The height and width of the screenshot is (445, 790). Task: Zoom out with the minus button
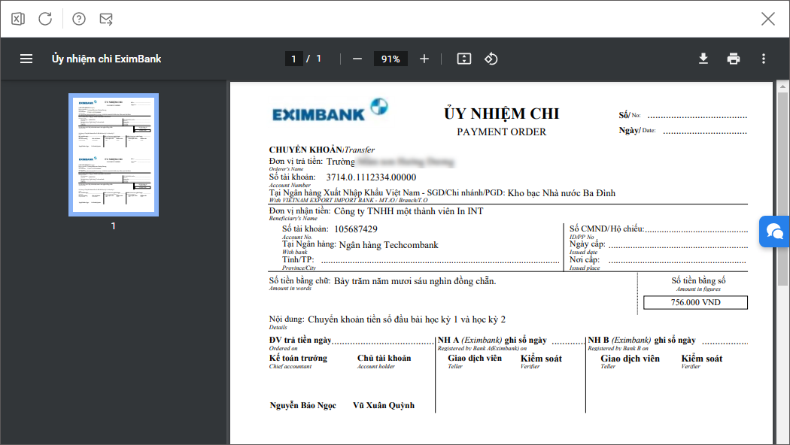357,59
